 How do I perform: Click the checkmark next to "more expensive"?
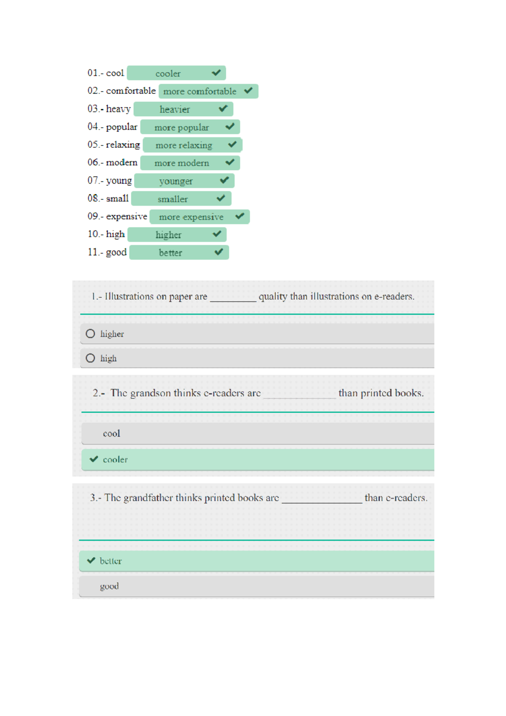(240, 216)
